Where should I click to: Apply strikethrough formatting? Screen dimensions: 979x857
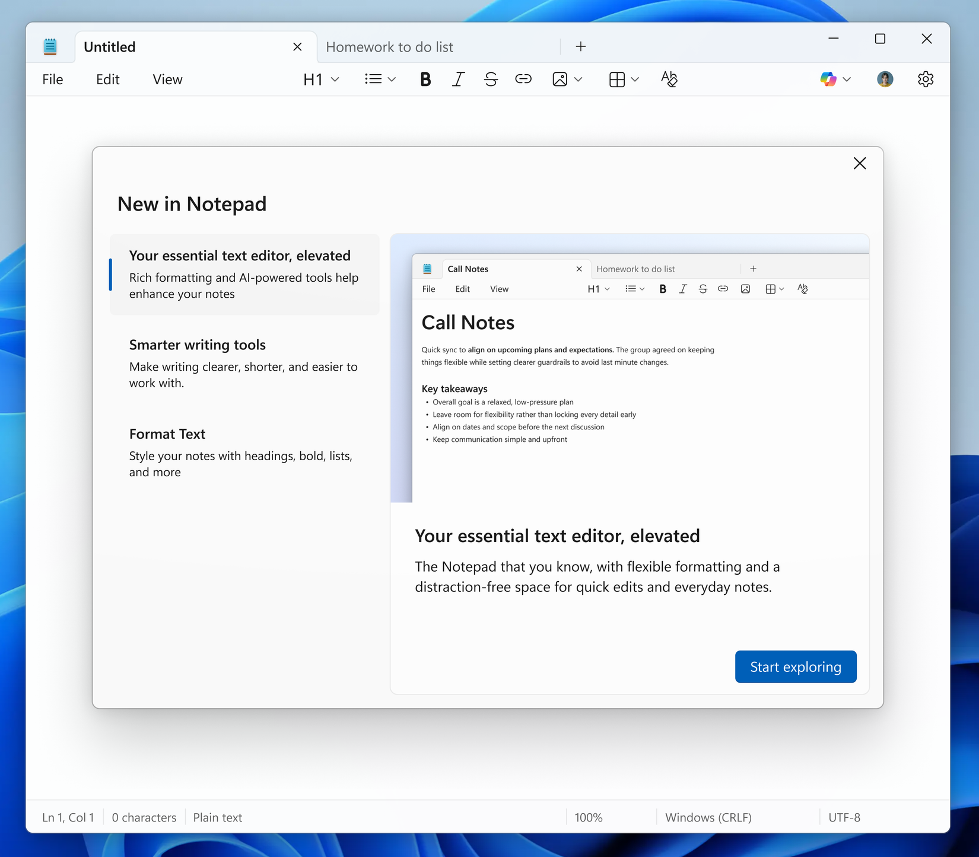click(490, 79)
